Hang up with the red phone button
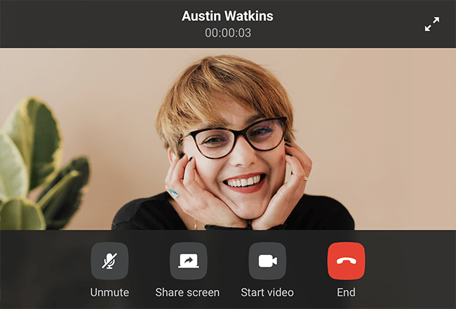Image resolution: width=456 pixels, height=309 pixels. pos(346,261)
